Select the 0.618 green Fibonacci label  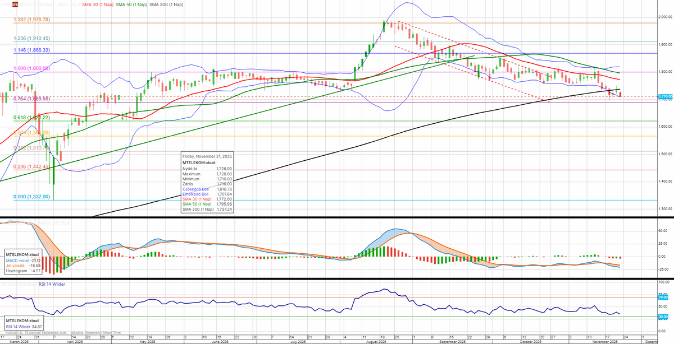pyautogui.click(x=32, y=118)
